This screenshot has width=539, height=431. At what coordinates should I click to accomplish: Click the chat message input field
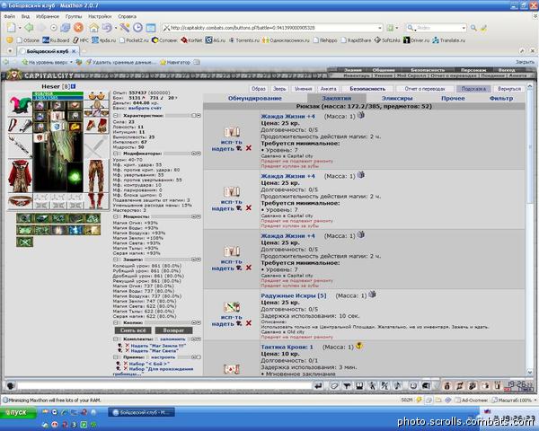pos(164,386)
